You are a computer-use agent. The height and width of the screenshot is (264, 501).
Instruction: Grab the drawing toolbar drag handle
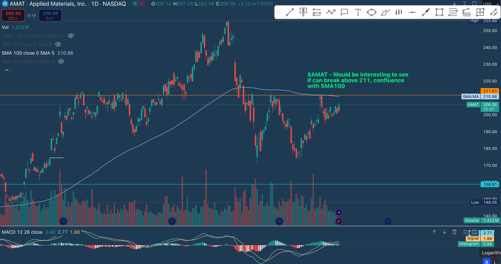click(x=279, y=12)
